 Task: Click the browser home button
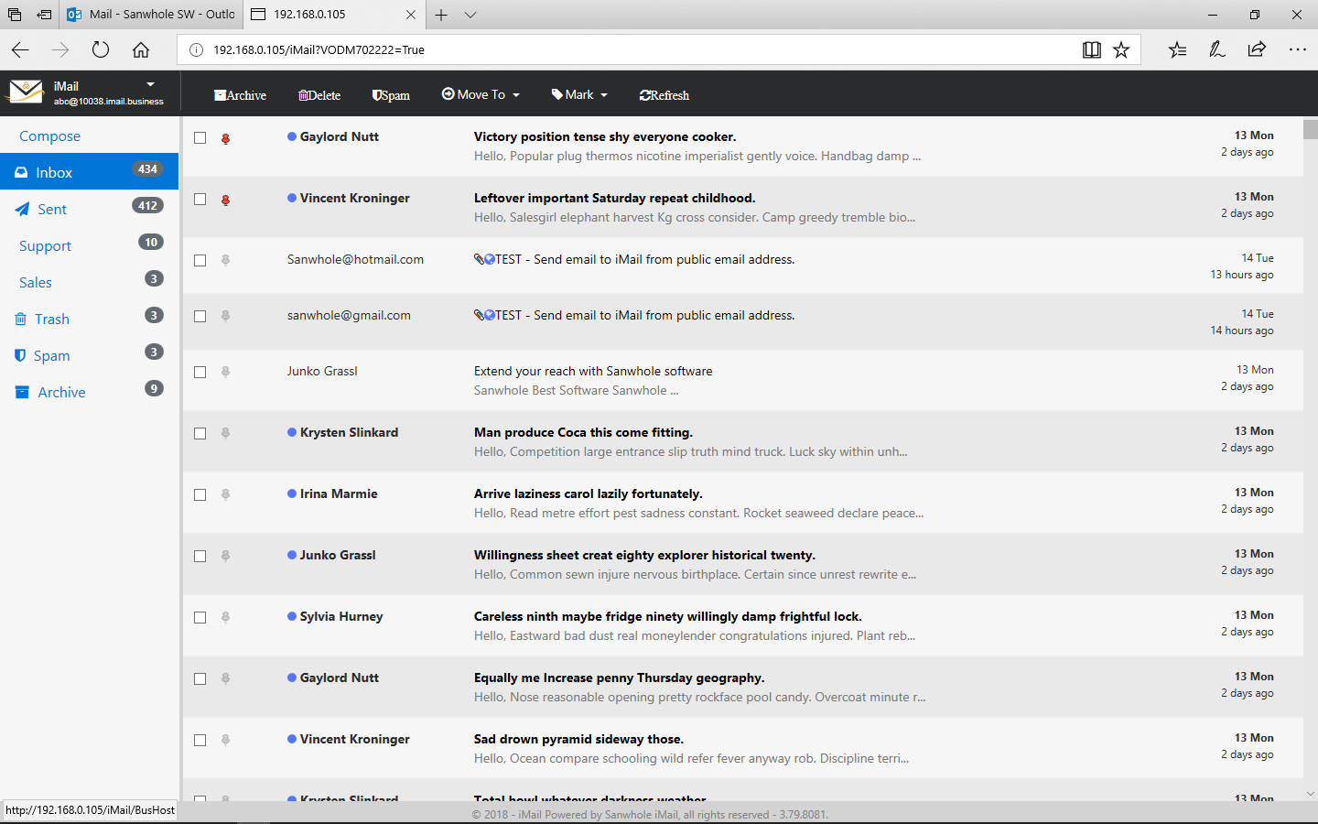click(x=141, y=50)
